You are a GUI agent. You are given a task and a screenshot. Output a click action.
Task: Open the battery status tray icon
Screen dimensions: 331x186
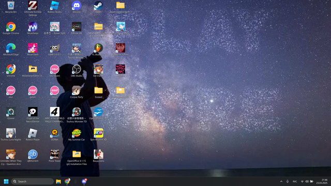click(311, 181)
